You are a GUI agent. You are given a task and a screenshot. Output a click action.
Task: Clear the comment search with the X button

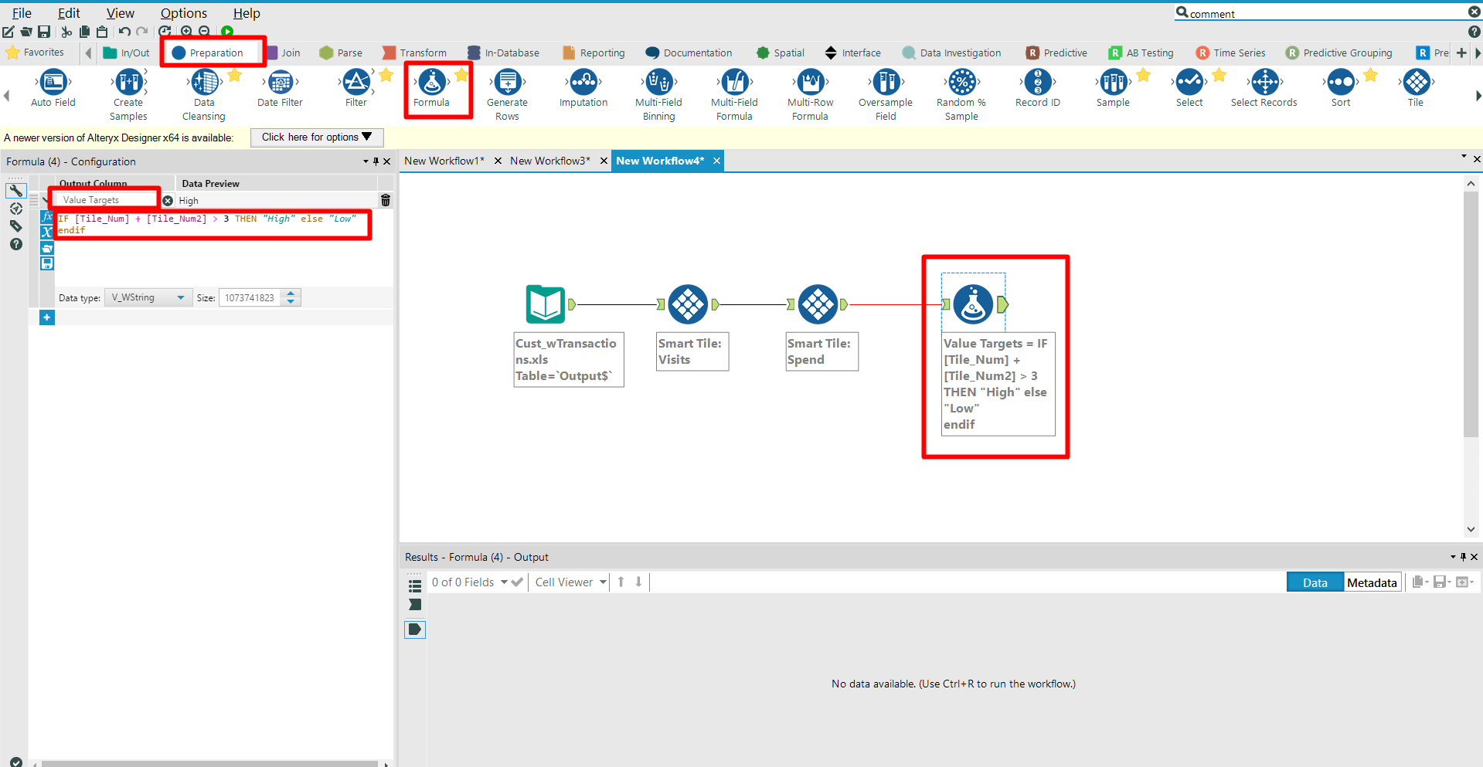pos(1474,12)
